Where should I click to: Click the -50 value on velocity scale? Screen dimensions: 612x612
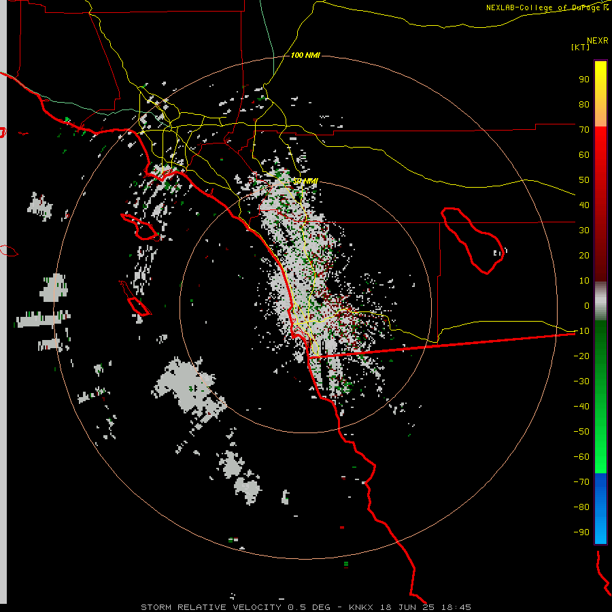coord(581,432)
